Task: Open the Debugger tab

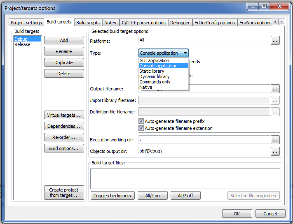Action: [x=180, y=23]
